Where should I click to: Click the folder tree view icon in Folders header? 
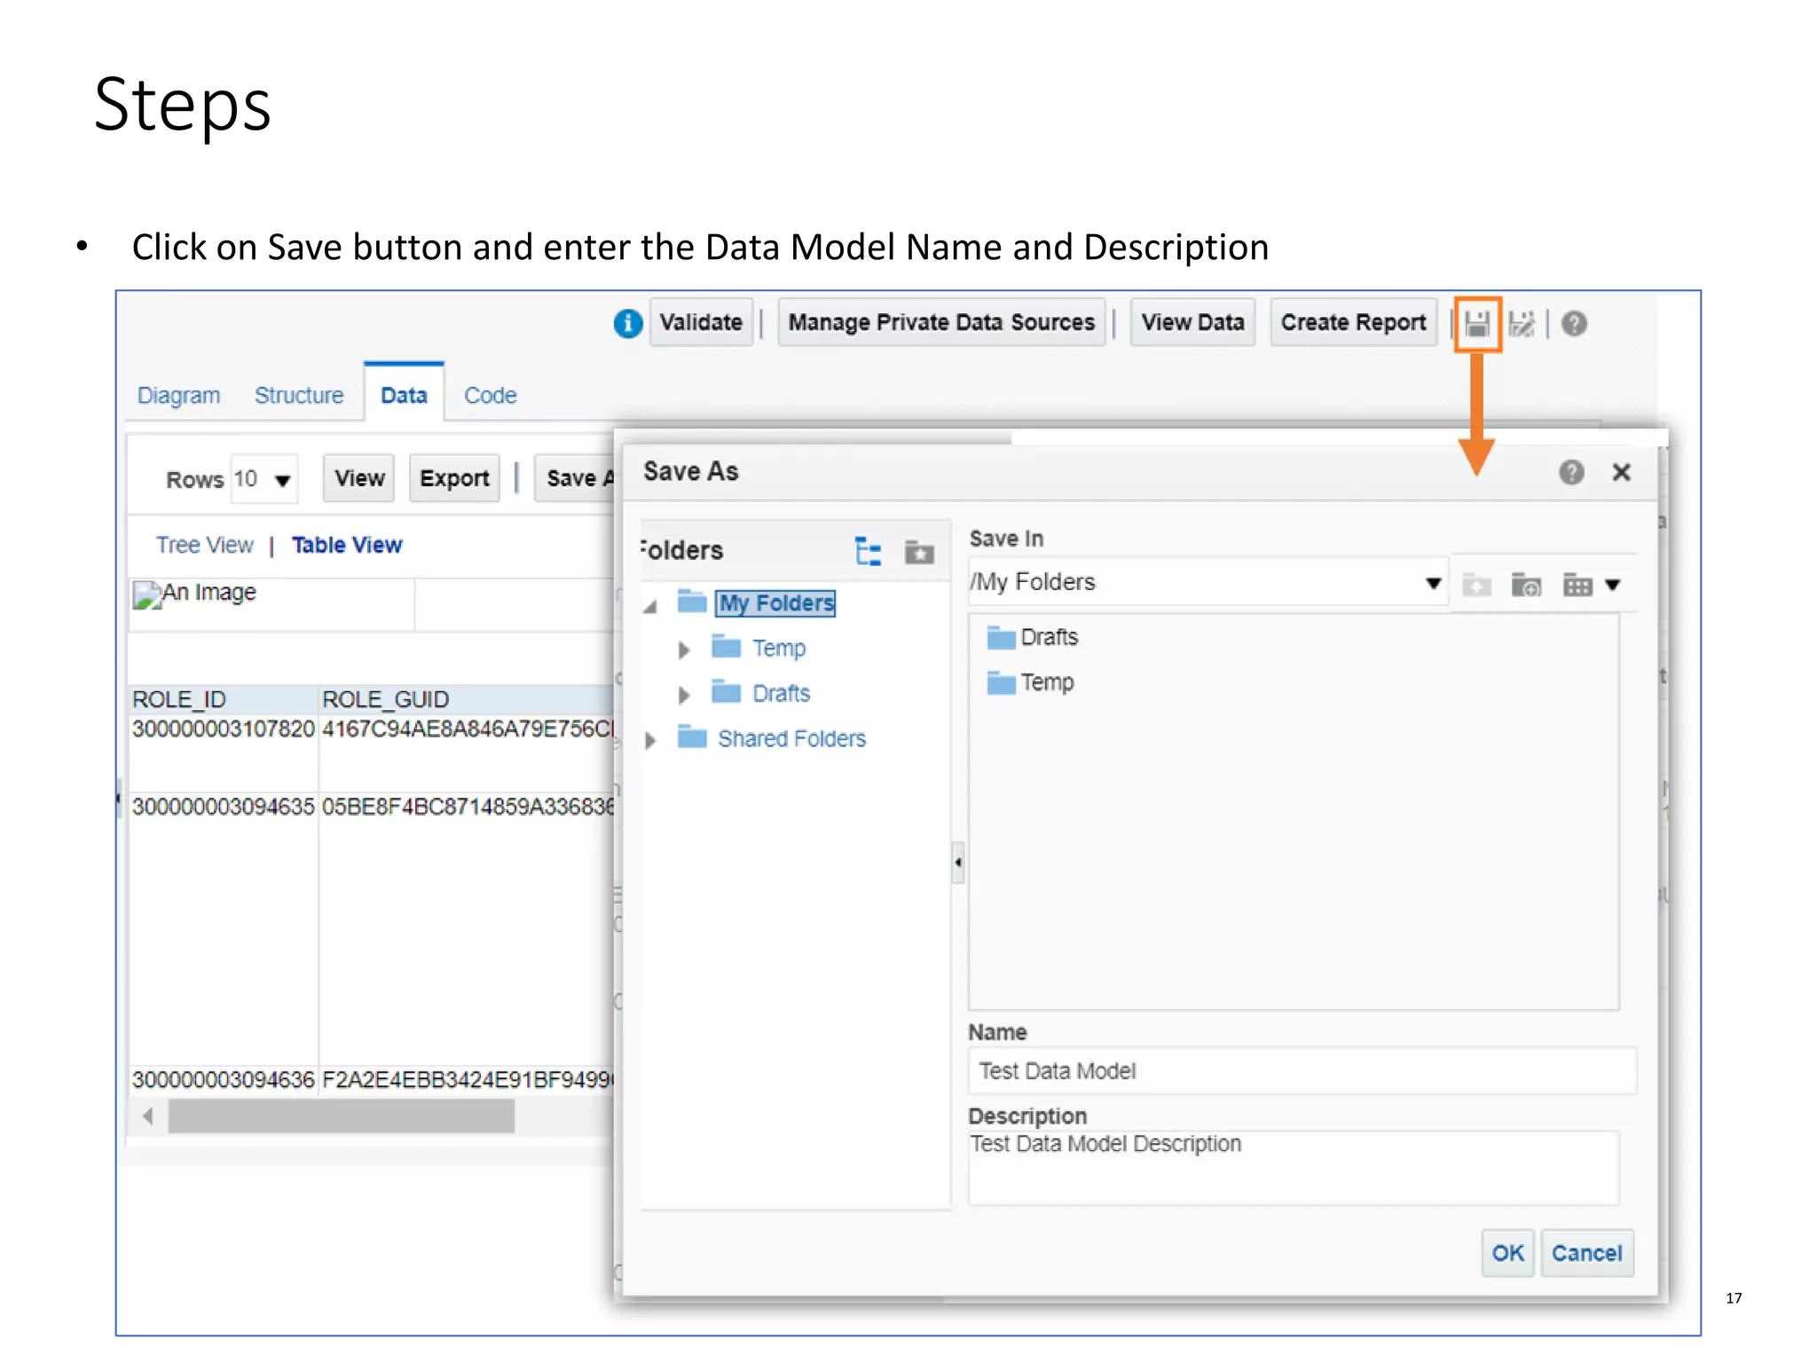pos(868,551)
